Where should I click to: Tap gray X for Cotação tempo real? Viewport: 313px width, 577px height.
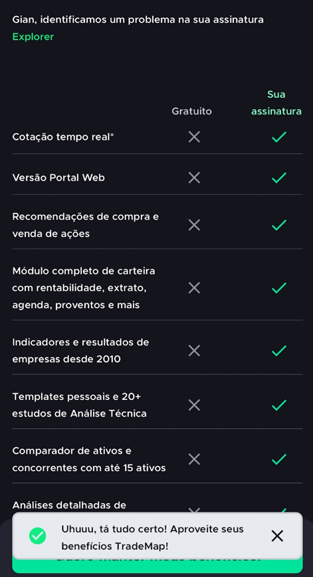194,137
